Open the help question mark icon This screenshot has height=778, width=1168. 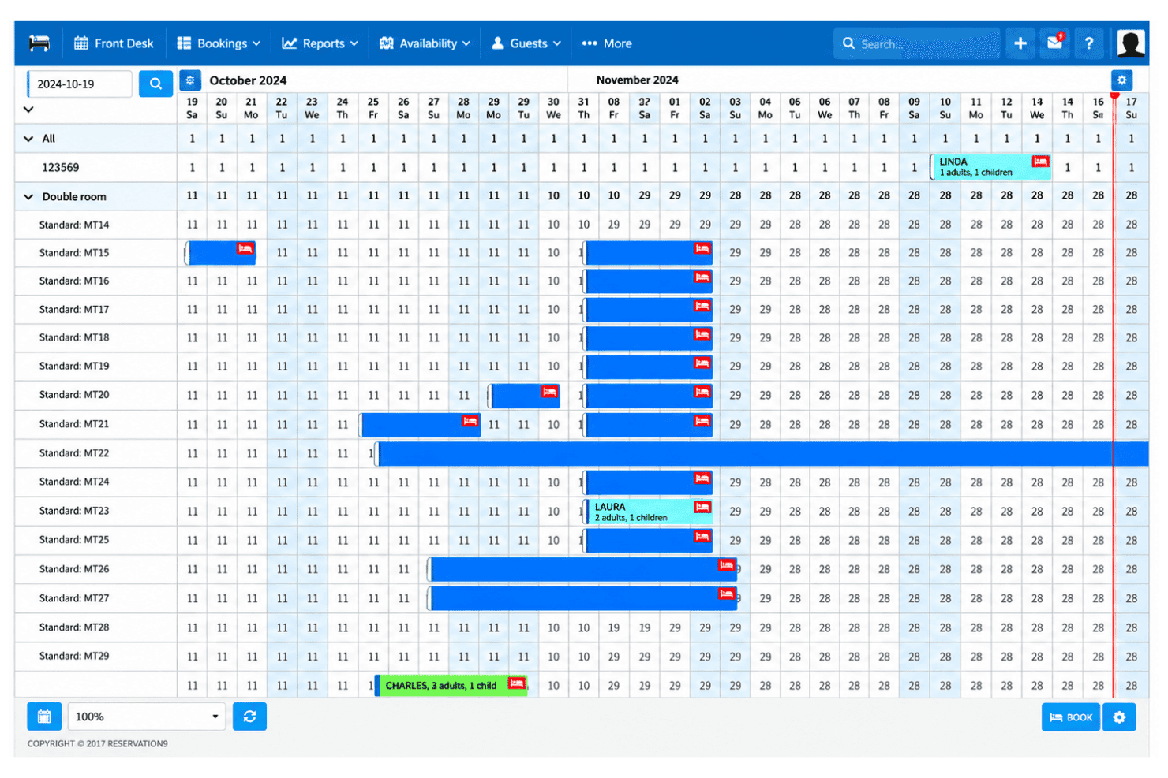(1089, 43)
